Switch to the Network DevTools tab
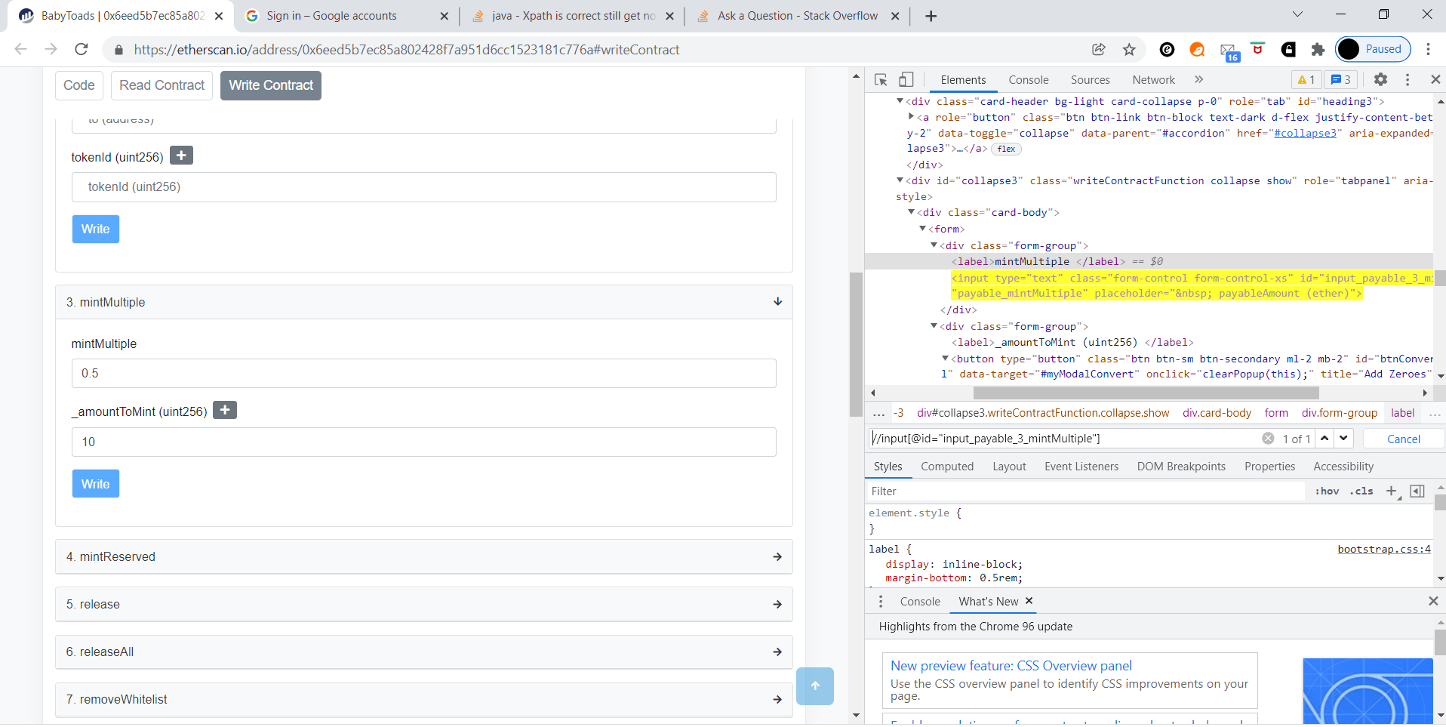The width and height of the screenshot is (1446, 727). click(x=1153, y=80)
